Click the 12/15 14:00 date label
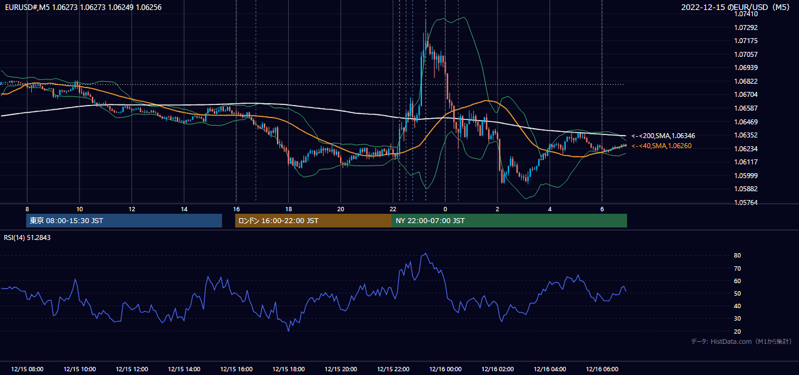Viewport: 799px width, 375px height. pos(184,369)
